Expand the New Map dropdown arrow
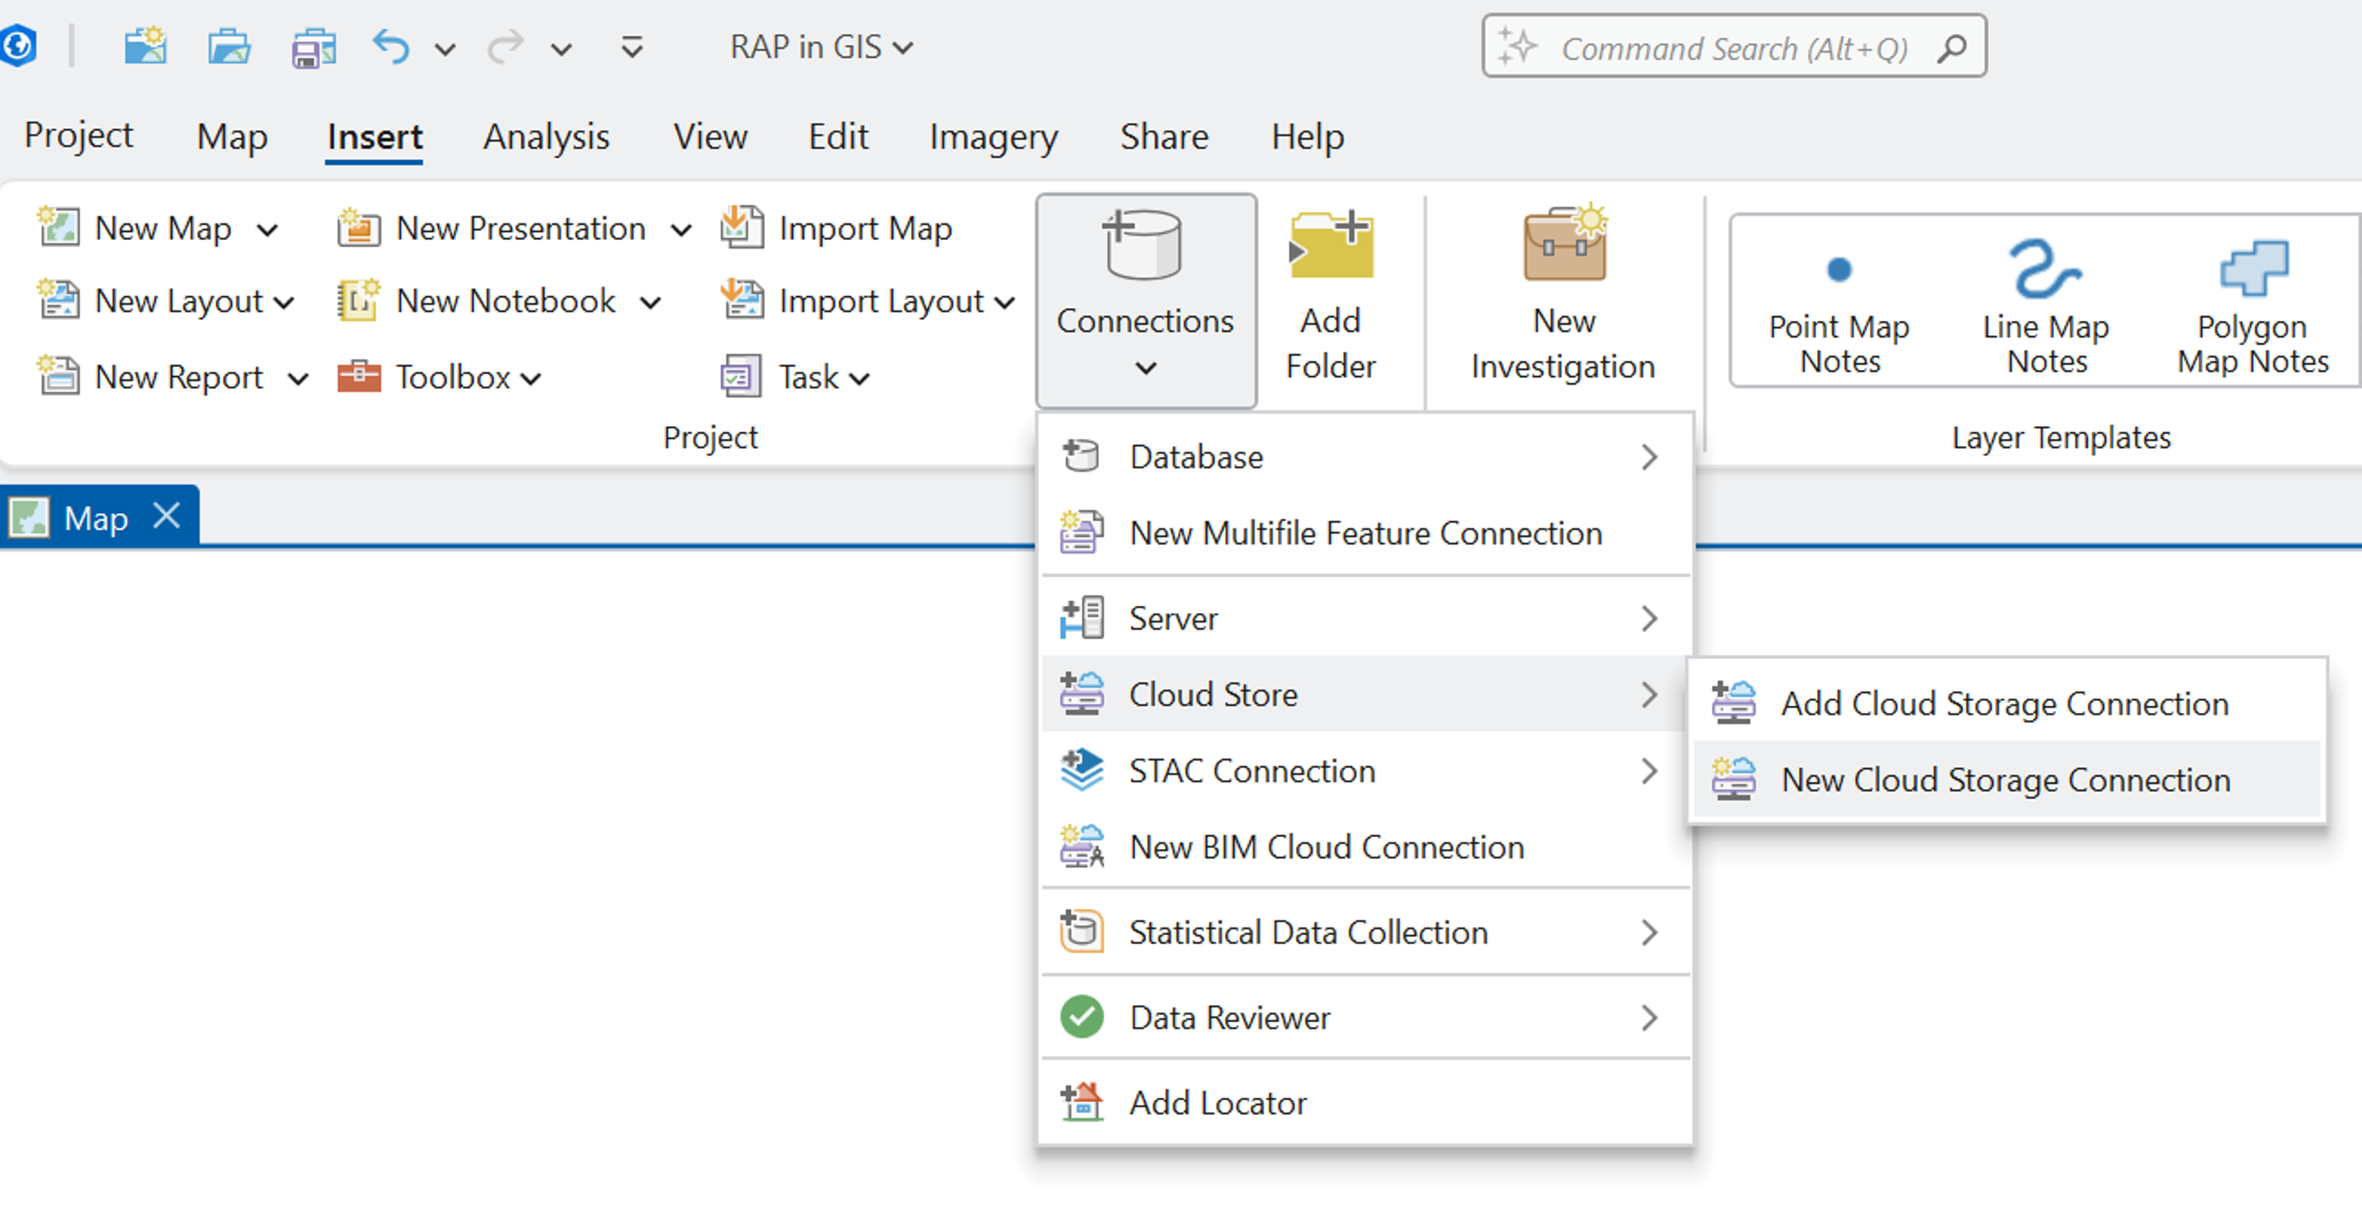 point(267,229)
